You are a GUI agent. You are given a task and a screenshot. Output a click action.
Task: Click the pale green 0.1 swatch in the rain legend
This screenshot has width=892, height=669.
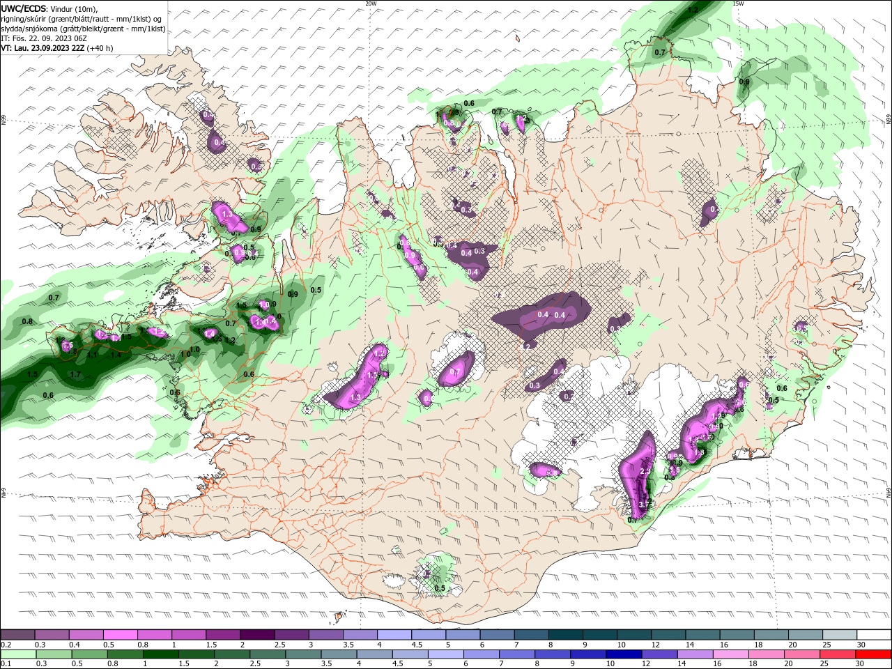(x=18, y=654)
